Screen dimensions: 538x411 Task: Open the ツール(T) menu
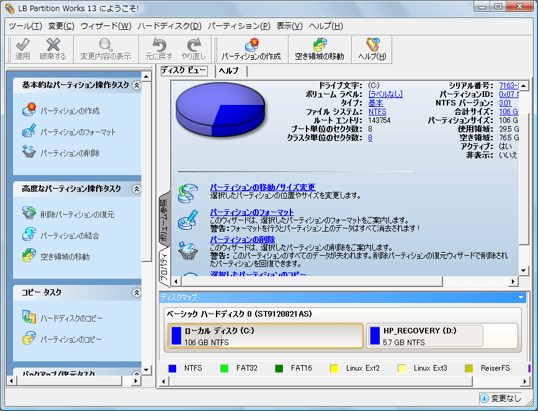(x=25, y=26)
